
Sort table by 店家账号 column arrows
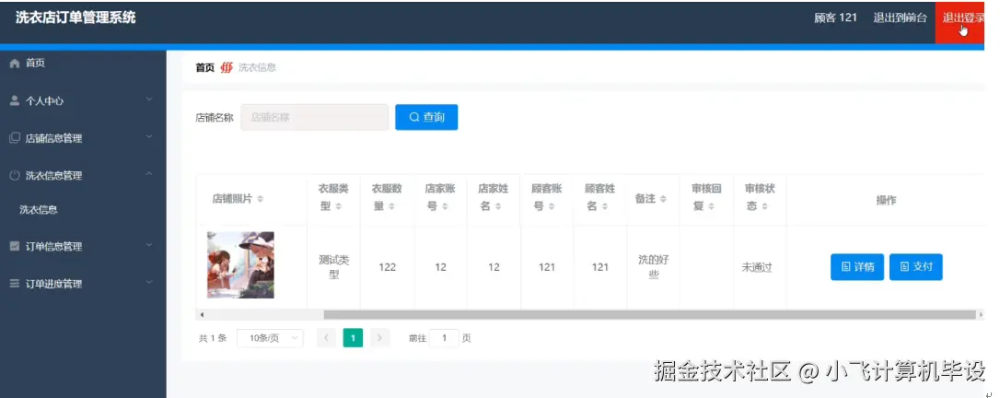445,206
